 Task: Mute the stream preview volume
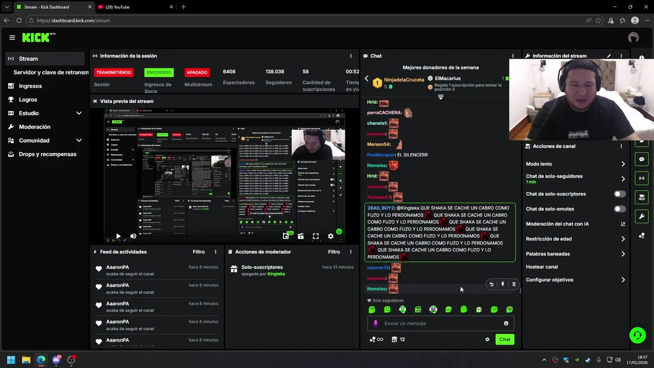(133, 236)
